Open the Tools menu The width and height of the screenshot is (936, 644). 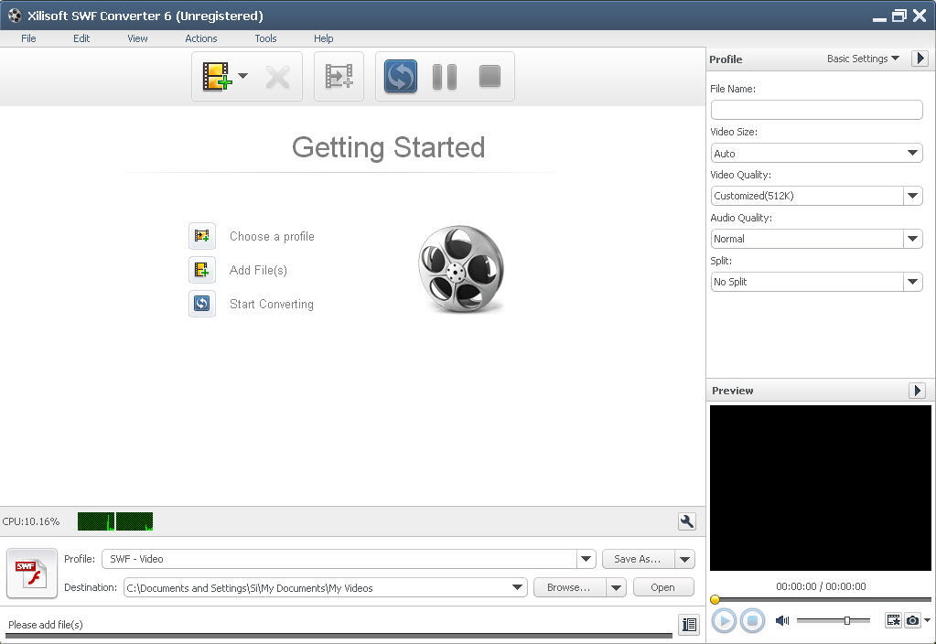tap(265, 38)
